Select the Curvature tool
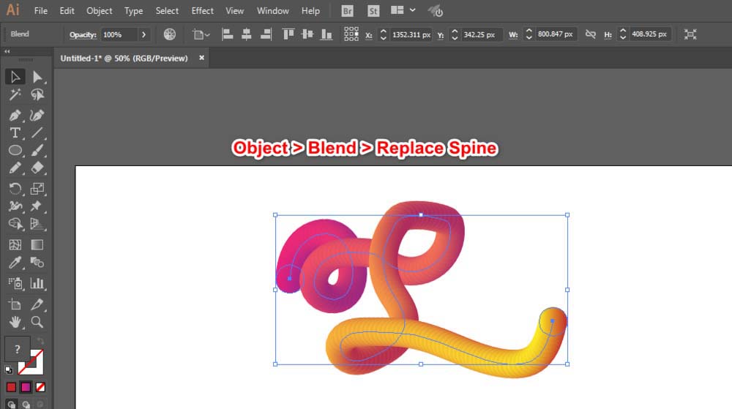Screen dimensions: 732x409 [x=37, y=115]
